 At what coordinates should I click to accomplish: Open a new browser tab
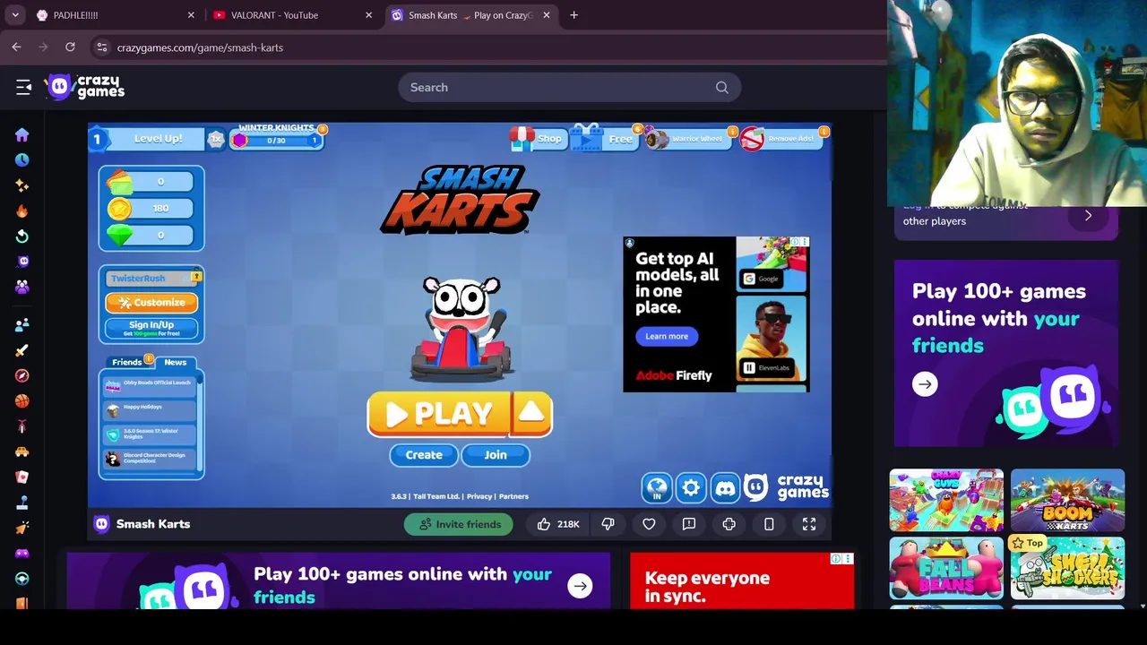click(x=573, y=15)
